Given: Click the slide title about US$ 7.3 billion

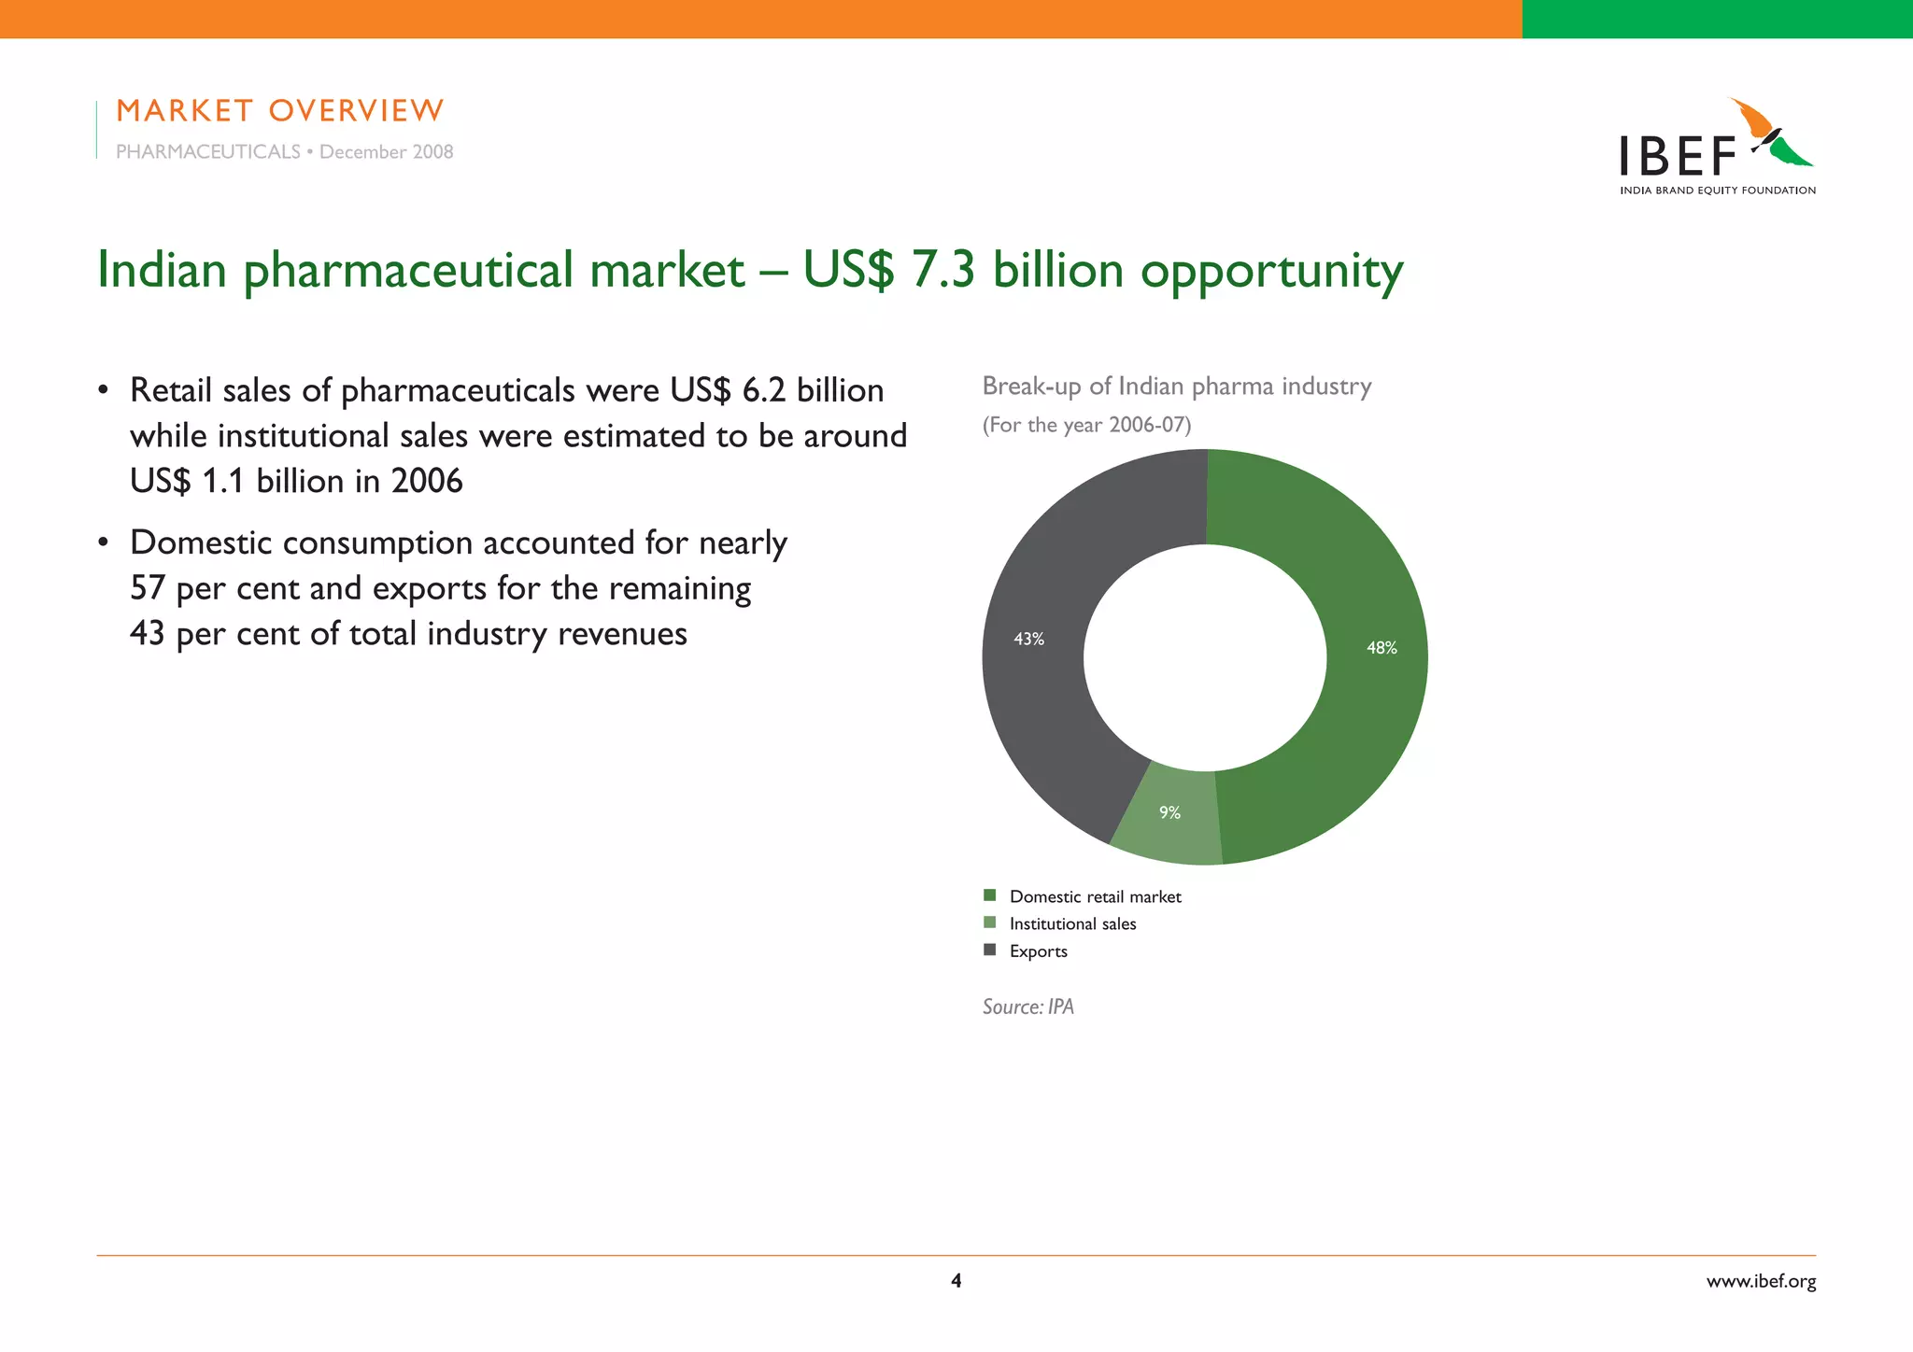Looking at the screenshot, I should tap(750, 270).
